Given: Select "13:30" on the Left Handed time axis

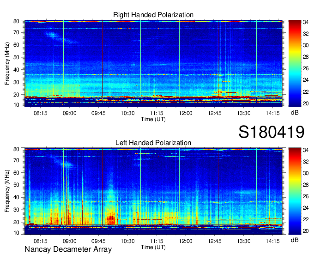Looking at the screenshot, I should click(x=244, y=241).
